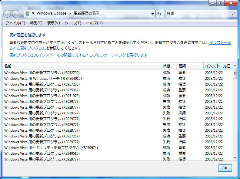240x179 pixels.
Task: Maximize the update history window
Action: click(x=221, y=3)
